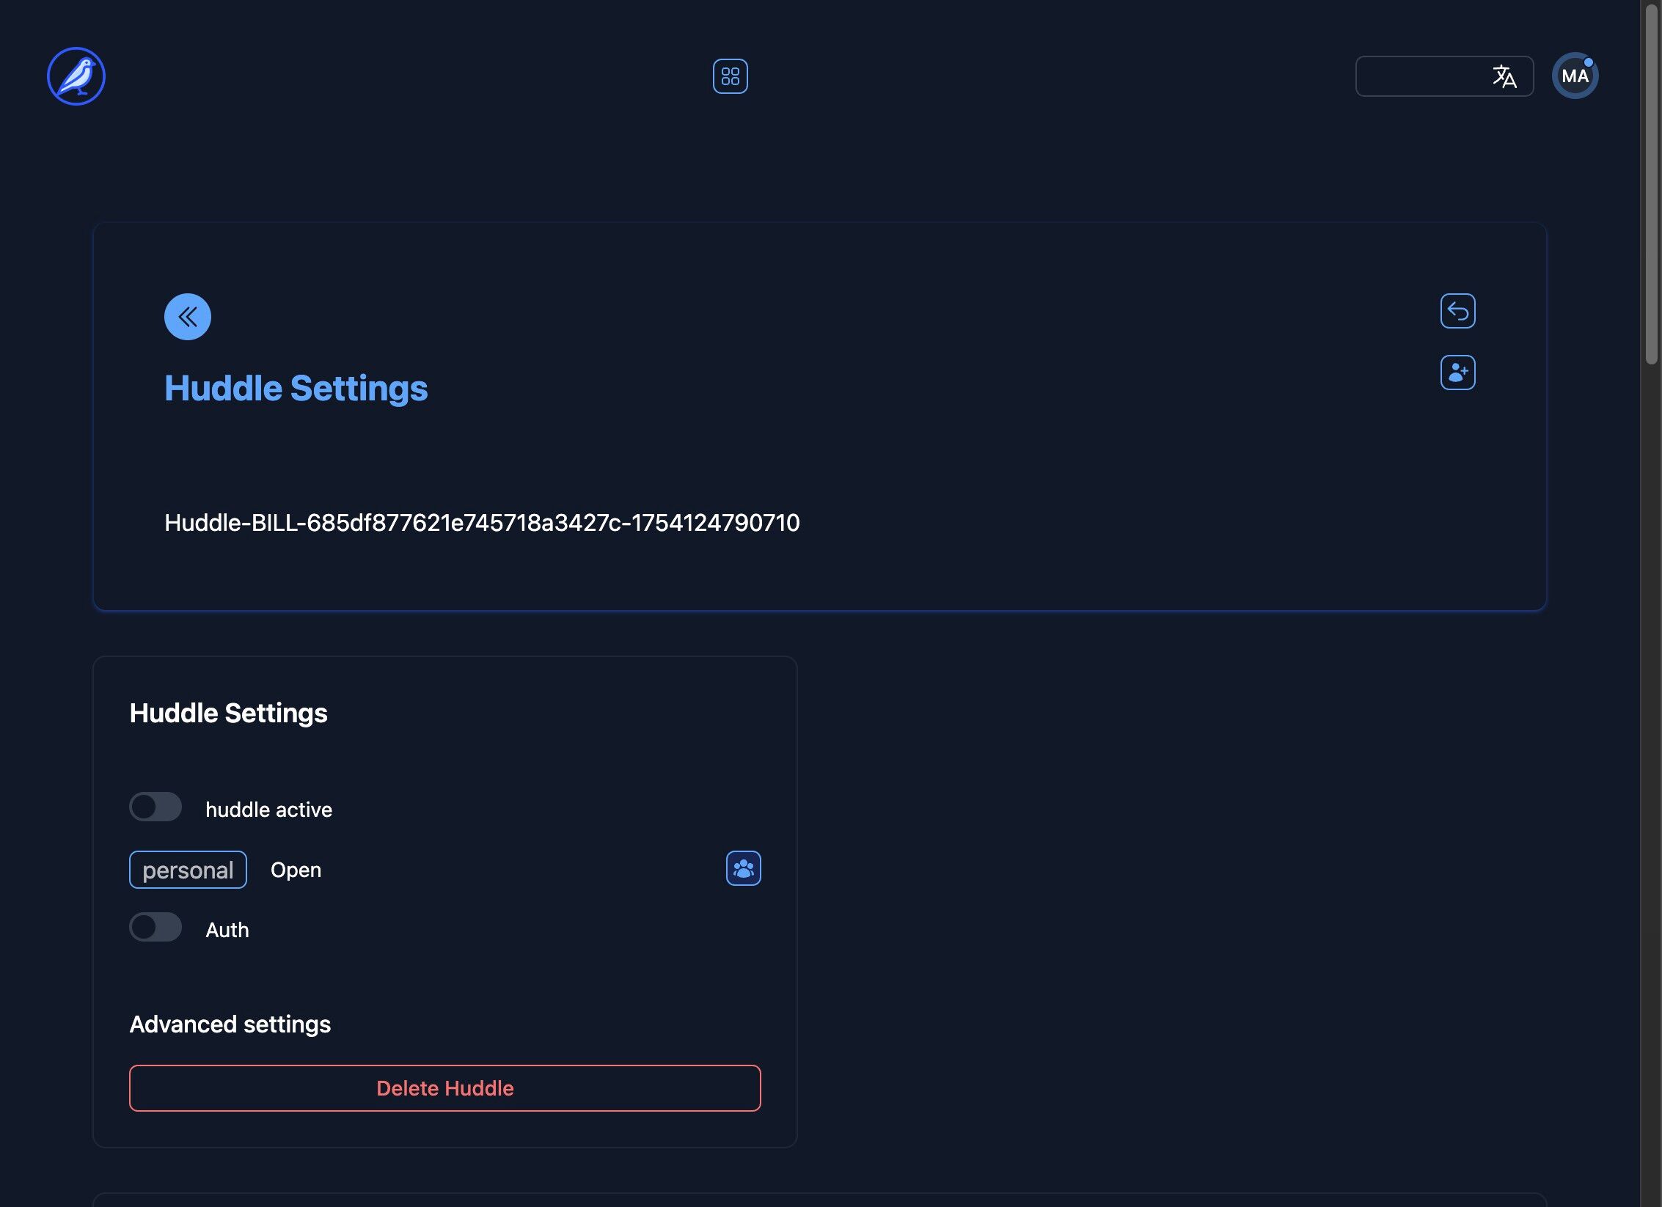Click the page vertical scrollbar
The height and width of the screenshot is (1207, 1662).
click(1650, 183)
